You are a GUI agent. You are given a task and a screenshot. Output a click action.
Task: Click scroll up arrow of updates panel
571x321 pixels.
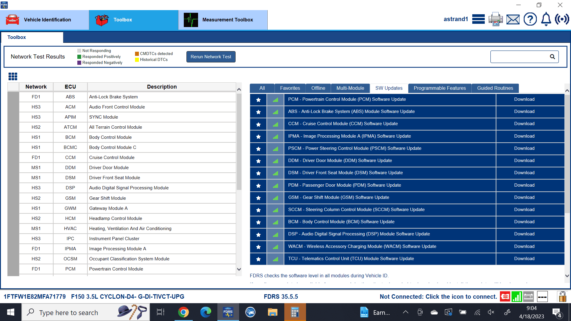(567, 91)
